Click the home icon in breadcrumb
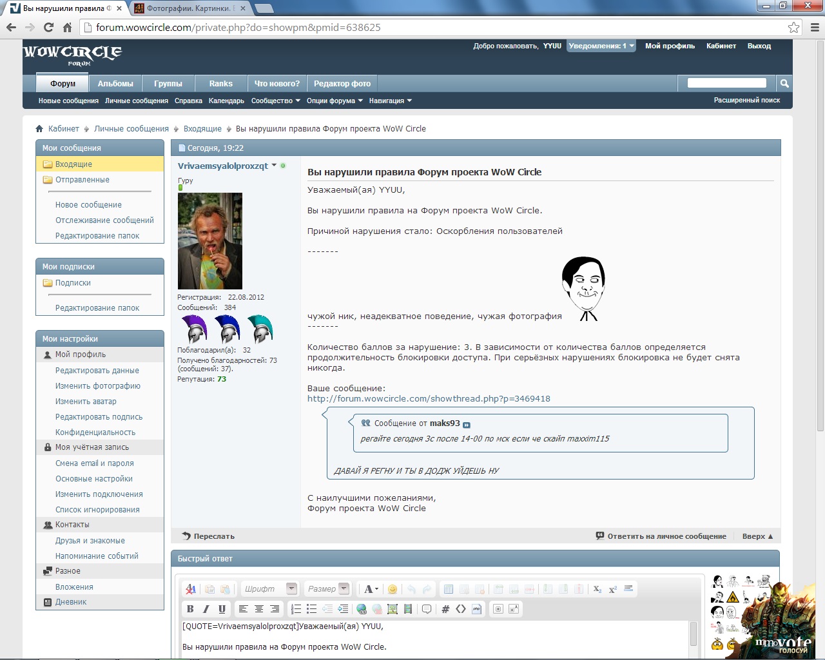 [39, 129]
